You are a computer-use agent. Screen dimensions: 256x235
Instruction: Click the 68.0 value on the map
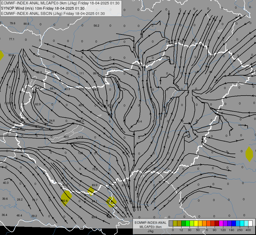pyautogui.click(x=81, y=121)
